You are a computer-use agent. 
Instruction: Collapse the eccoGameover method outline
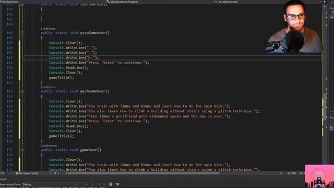tap(22, 33)
